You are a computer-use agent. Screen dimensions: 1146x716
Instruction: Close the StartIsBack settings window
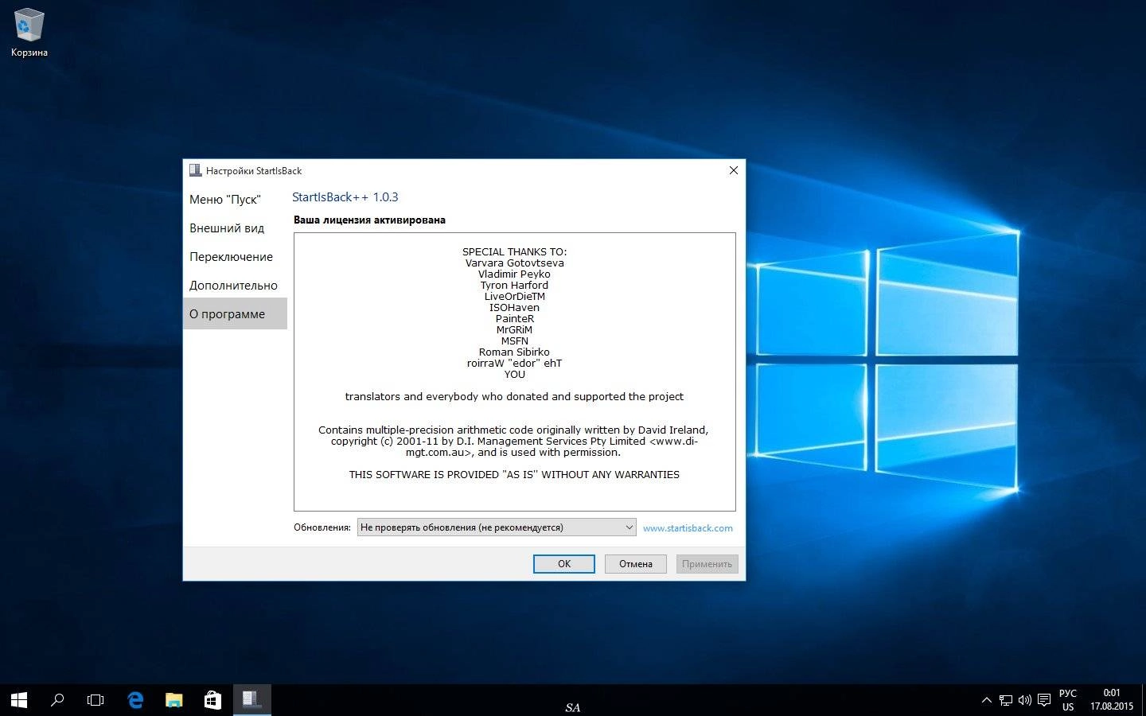pyautogui.click(x=734, y=170)
